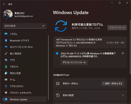Click the large blue update sync icon
This screenshot has width=131, height=104.
pos(61,26)
